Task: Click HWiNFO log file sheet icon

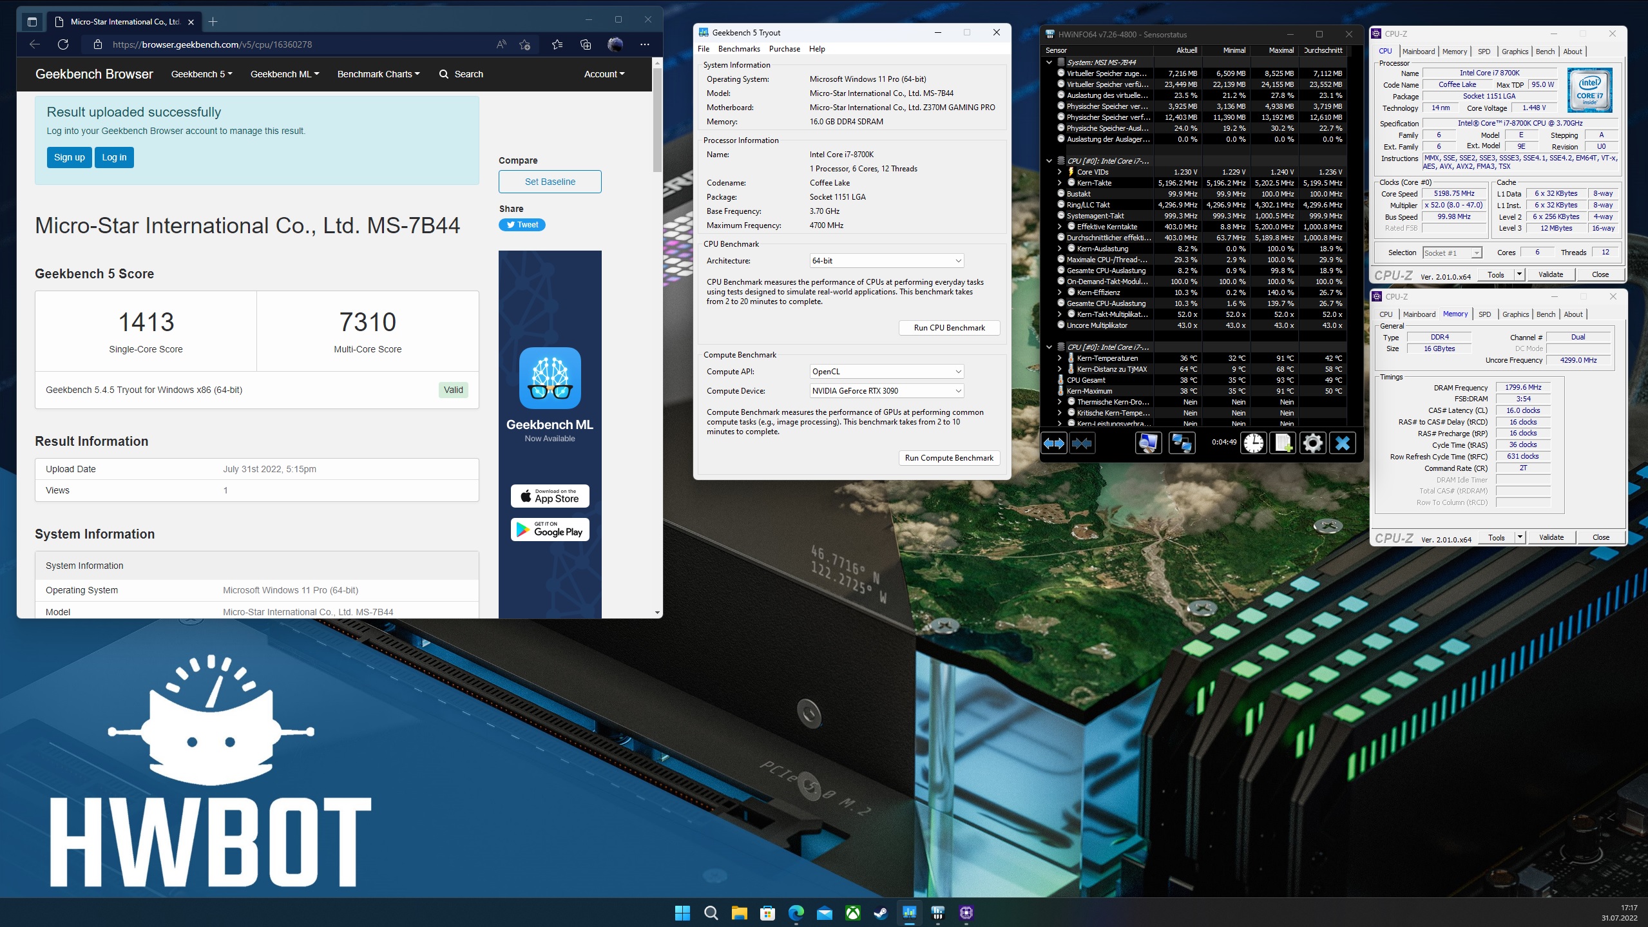Action: 1283,443
